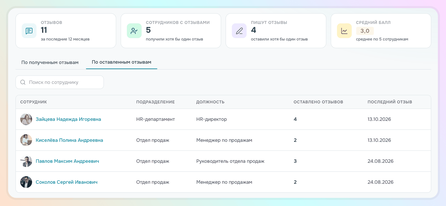Click the 11 reviews total value

[x=44, y=30]
